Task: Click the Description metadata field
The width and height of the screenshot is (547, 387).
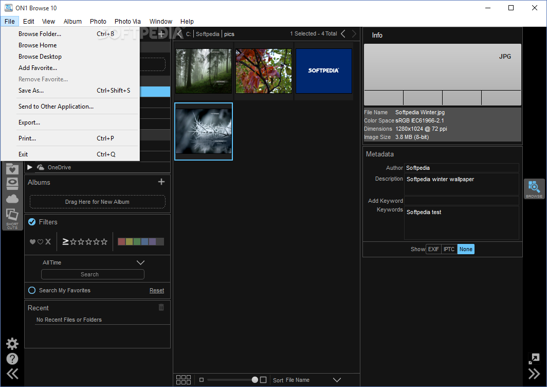Action: coord(462,184)
